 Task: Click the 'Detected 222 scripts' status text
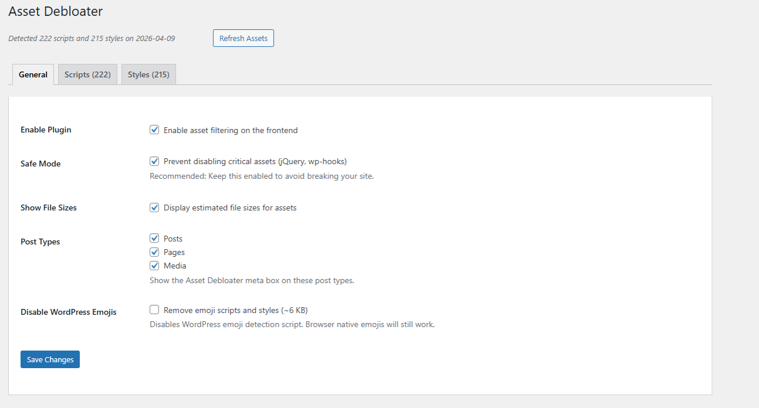click(92, 39)
